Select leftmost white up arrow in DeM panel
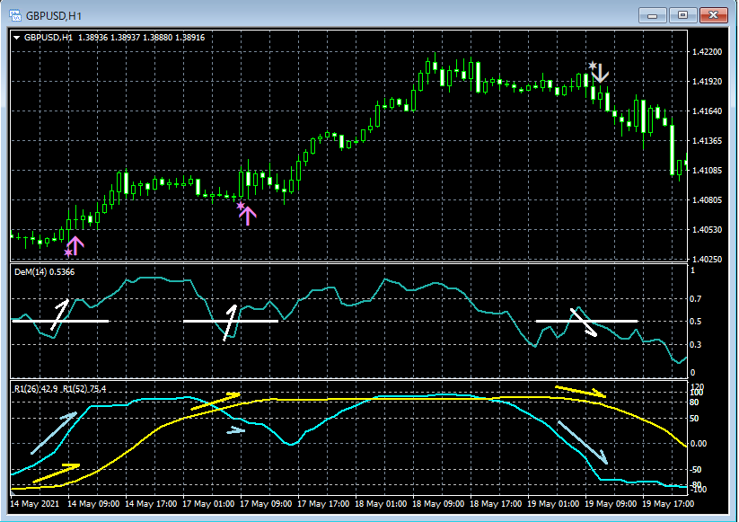Viewport: 739px width, 522px height. coord(60,314)
